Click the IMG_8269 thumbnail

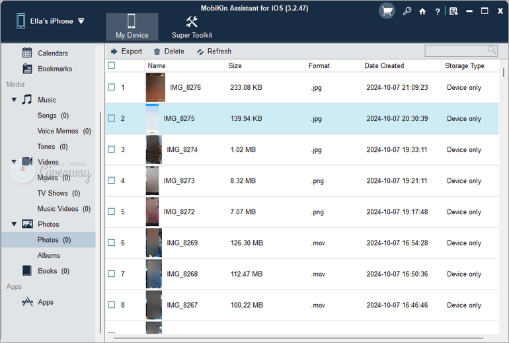154,243
